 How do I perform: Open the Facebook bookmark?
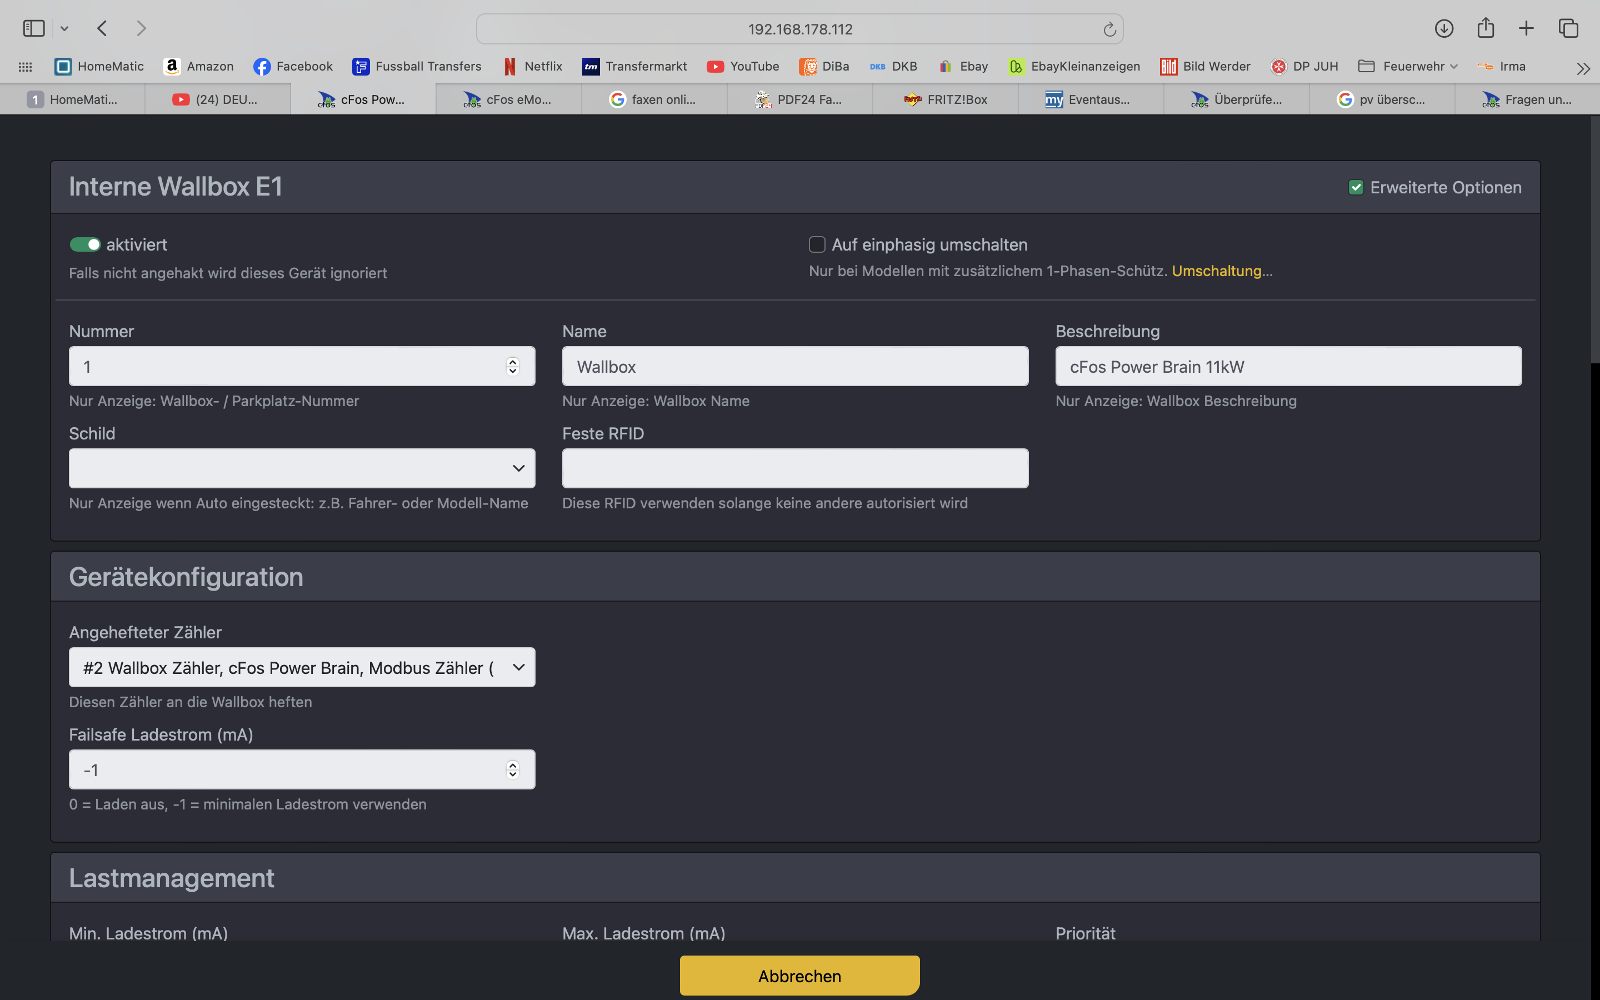coord(293,66)
